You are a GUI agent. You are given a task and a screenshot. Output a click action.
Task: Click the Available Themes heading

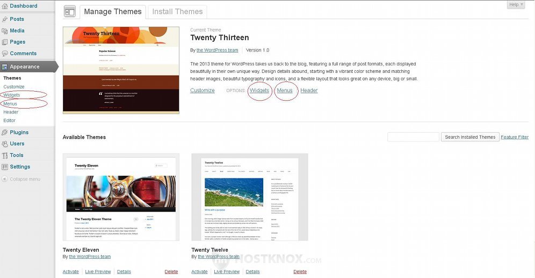pos(84,137)
